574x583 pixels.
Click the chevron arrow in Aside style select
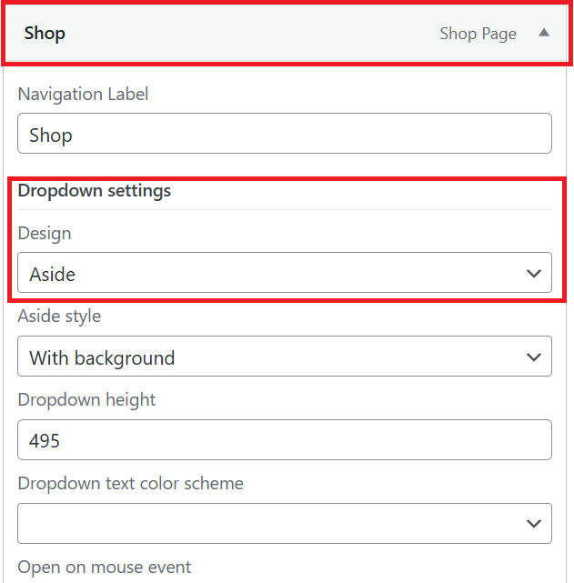[533, 357]
